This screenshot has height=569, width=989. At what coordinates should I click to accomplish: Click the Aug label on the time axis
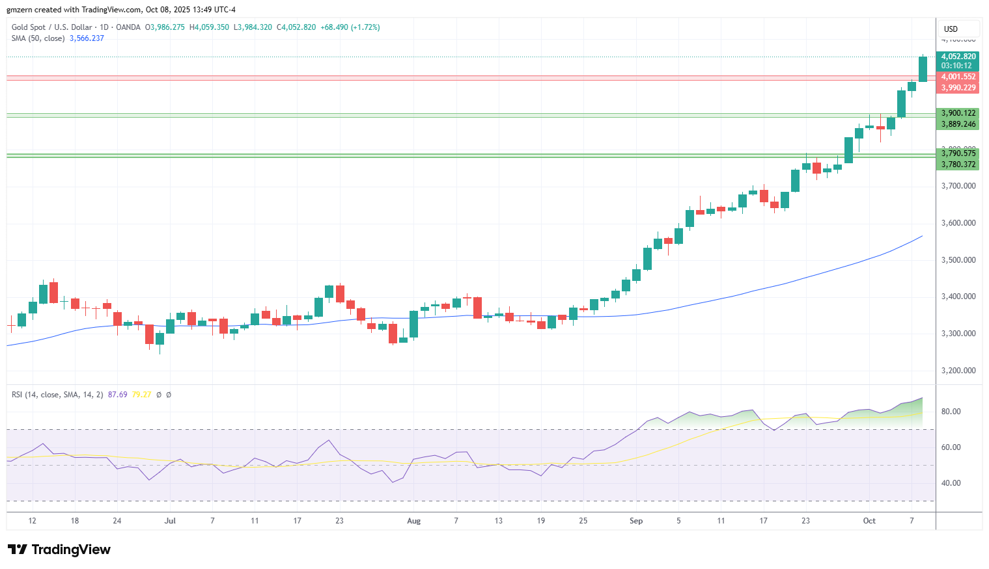(413, 521)
